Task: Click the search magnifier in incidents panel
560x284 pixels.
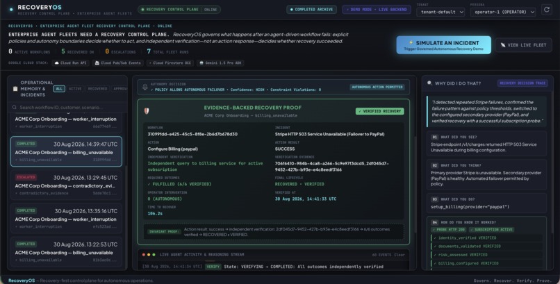Action: (15, 107)
